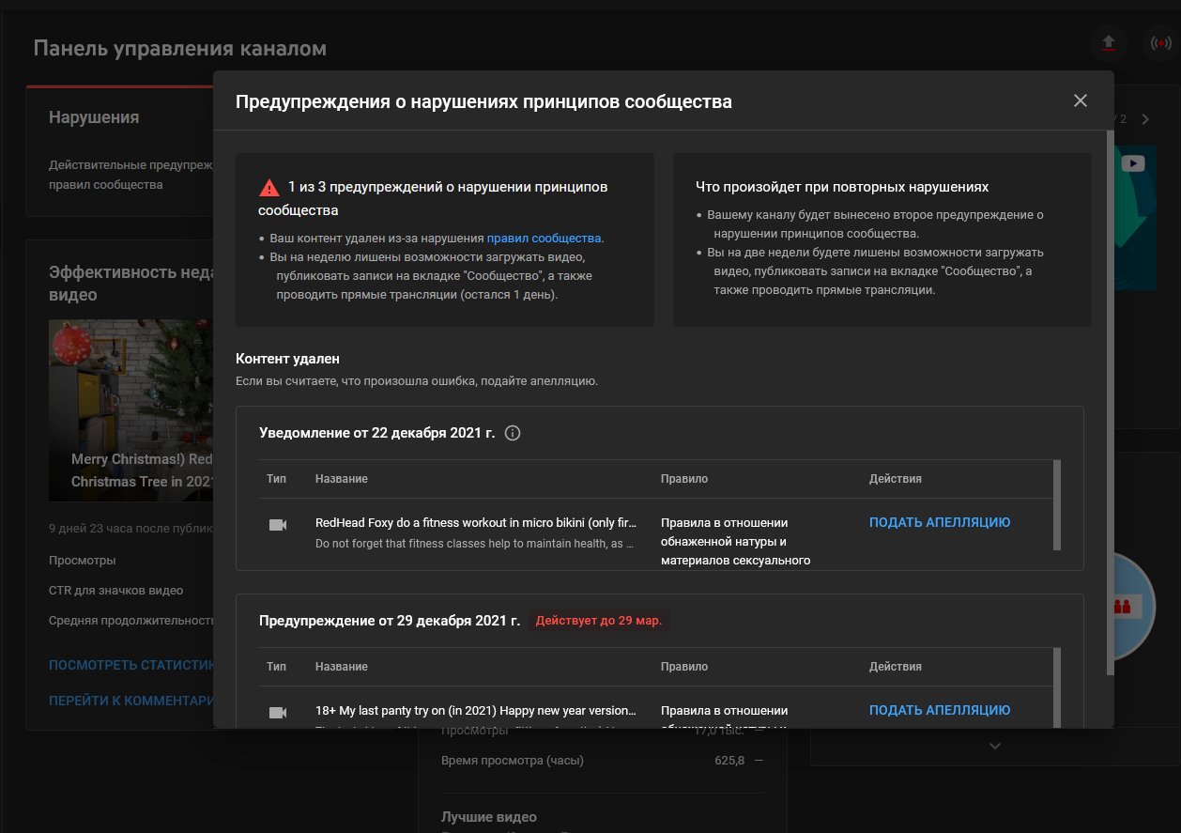Open the community rules link

point(544,238)
